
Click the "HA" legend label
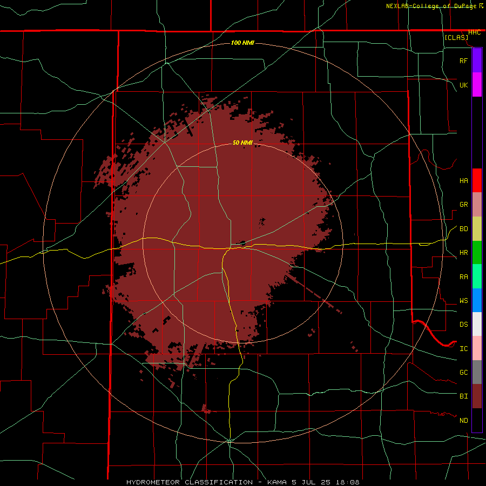coord(463,181)
